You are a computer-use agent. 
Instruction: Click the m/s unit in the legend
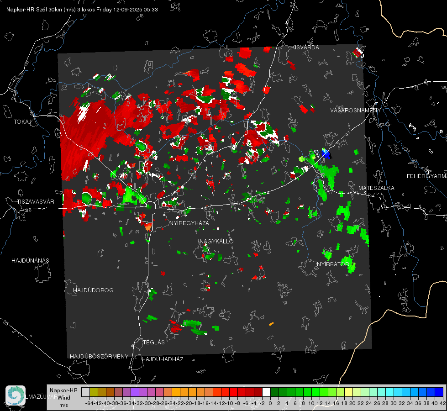[63, 405]
